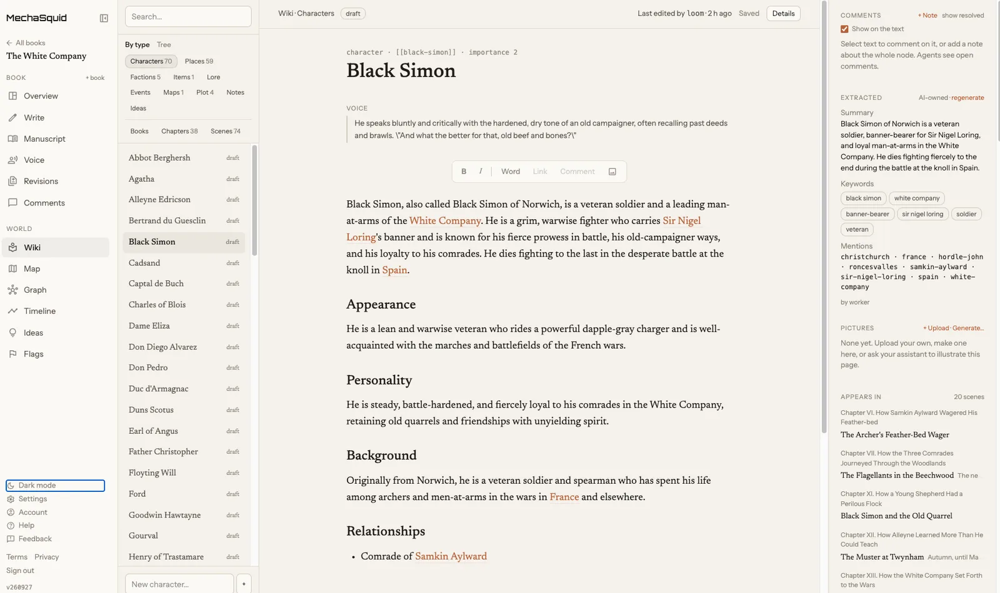Open Revisions icon in sidebar

pos(12,181)
